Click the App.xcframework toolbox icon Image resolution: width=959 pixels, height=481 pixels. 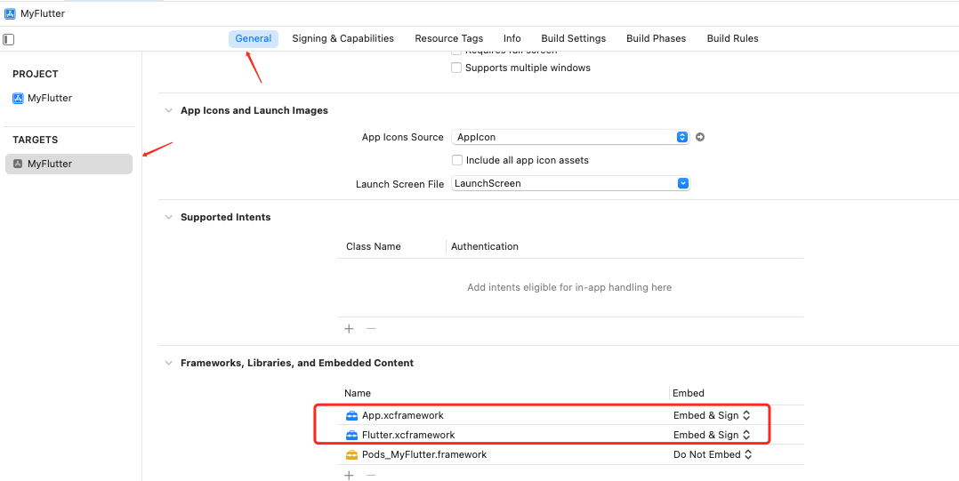[352, 415]
